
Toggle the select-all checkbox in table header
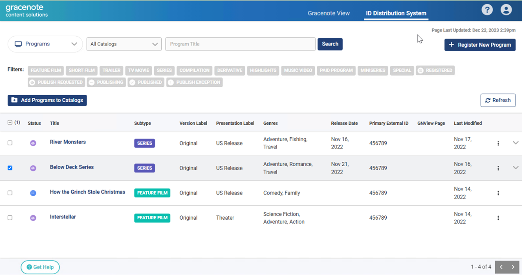coord(10,123)
